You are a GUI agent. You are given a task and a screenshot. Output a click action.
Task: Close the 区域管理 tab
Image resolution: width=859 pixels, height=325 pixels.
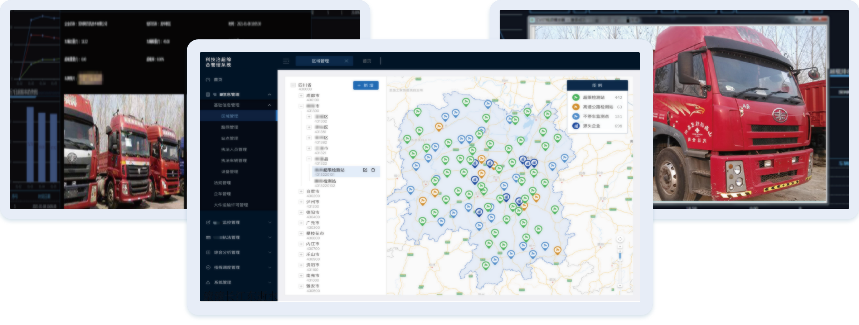tap(346, 61)
